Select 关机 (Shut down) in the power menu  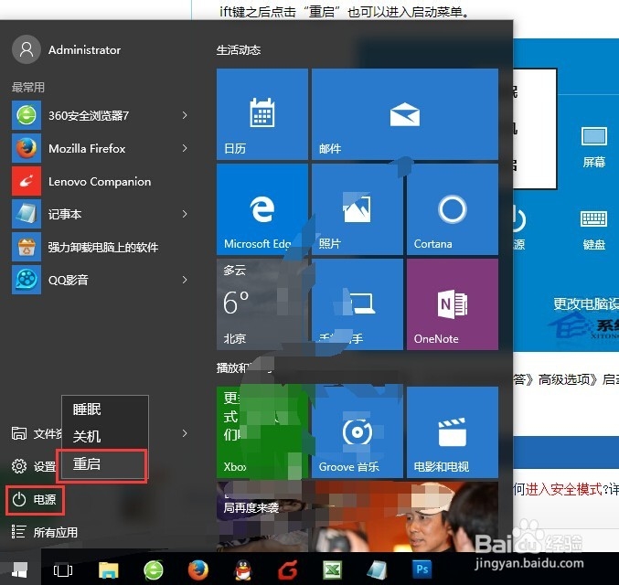tap(105, 436)
